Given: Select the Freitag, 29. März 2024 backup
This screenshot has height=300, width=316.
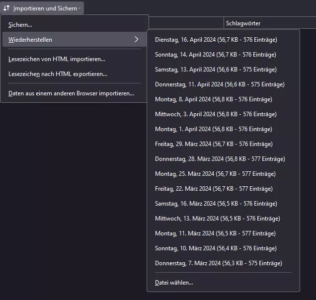Looking at the screenshot, I should click(x=214, y=144).
